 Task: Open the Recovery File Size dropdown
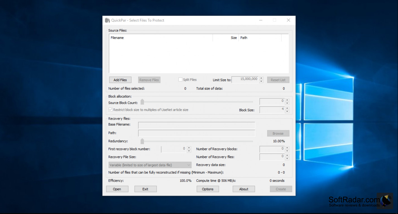coord(150,165)
